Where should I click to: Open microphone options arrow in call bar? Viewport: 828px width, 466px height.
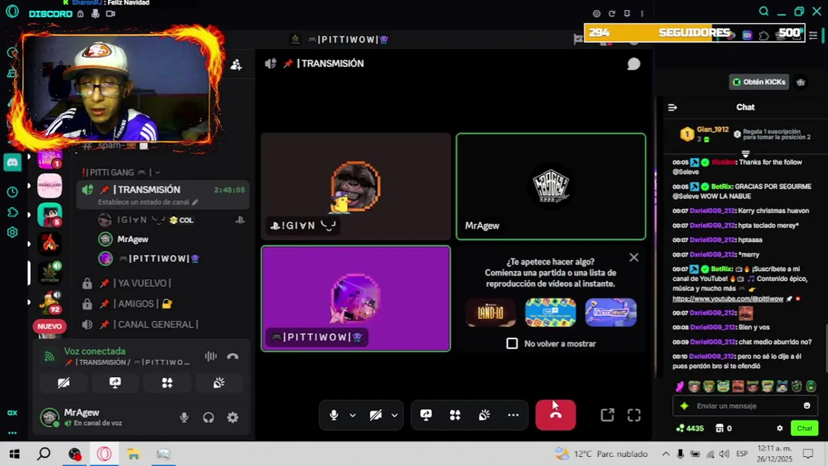[x=352, y=415]
